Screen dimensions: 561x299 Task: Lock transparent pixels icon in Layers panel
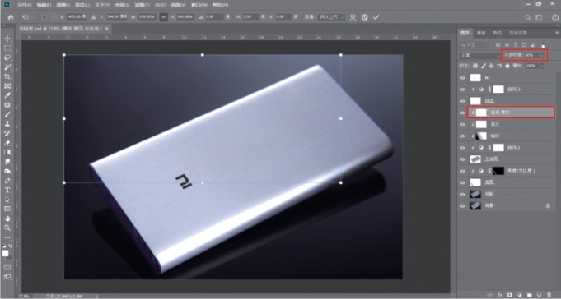(x=475, y=66)
